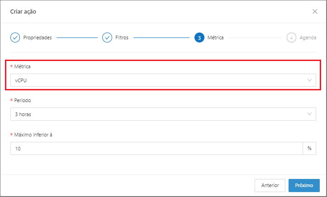Click the percent sign suffix box
This screenshot has width=327, height=197.
click(x=309, y=149)
